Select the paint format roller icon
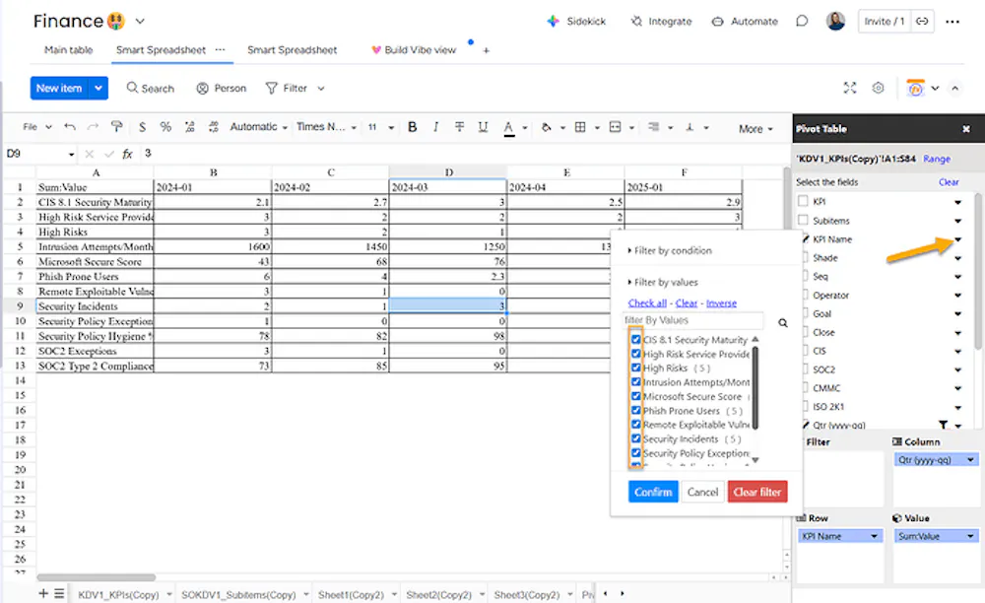Image resolution: width=985 pixels, height=603 pixels. pyautogui.click(x=117, y=127)
